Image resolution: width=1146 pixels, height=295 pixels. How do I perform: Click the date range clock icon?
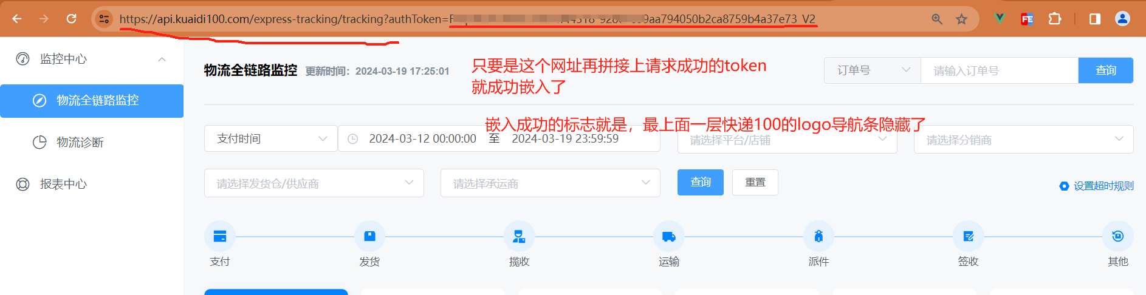(x=352, y=139)
